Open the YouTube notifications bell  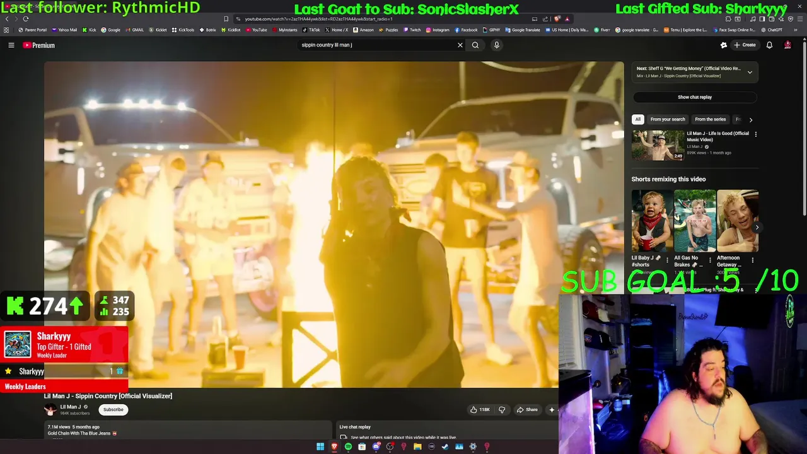click(769, 45)
